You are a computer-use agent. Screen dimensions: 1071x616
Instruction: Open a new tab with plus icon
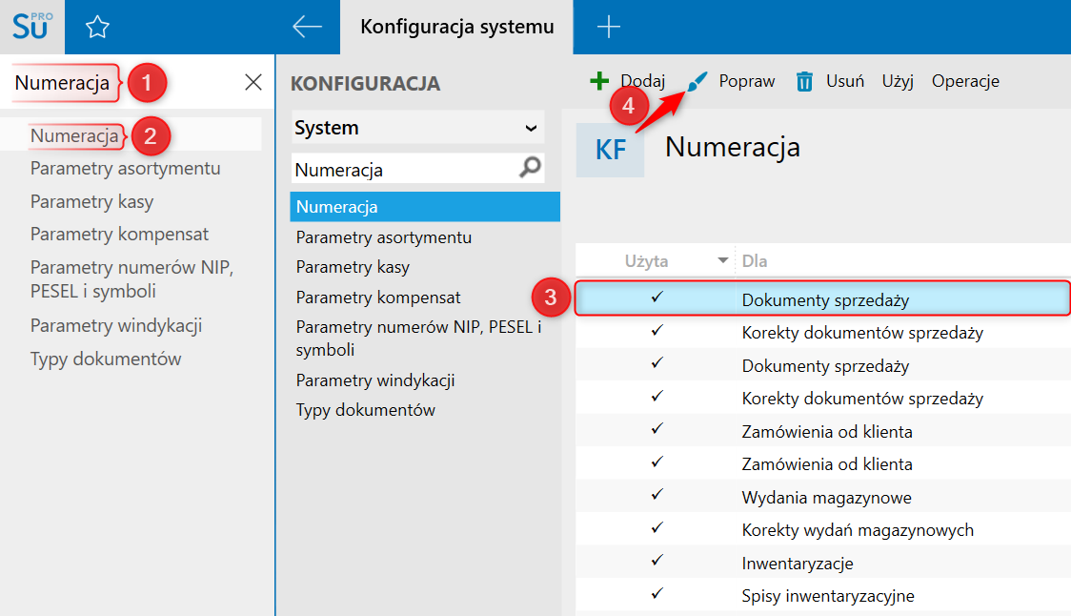608,27
